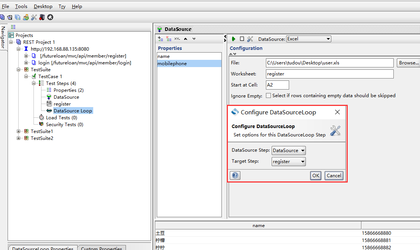Click the Save All Projects icon
This screenshot has height=250, width=420.
click(17, 17)
